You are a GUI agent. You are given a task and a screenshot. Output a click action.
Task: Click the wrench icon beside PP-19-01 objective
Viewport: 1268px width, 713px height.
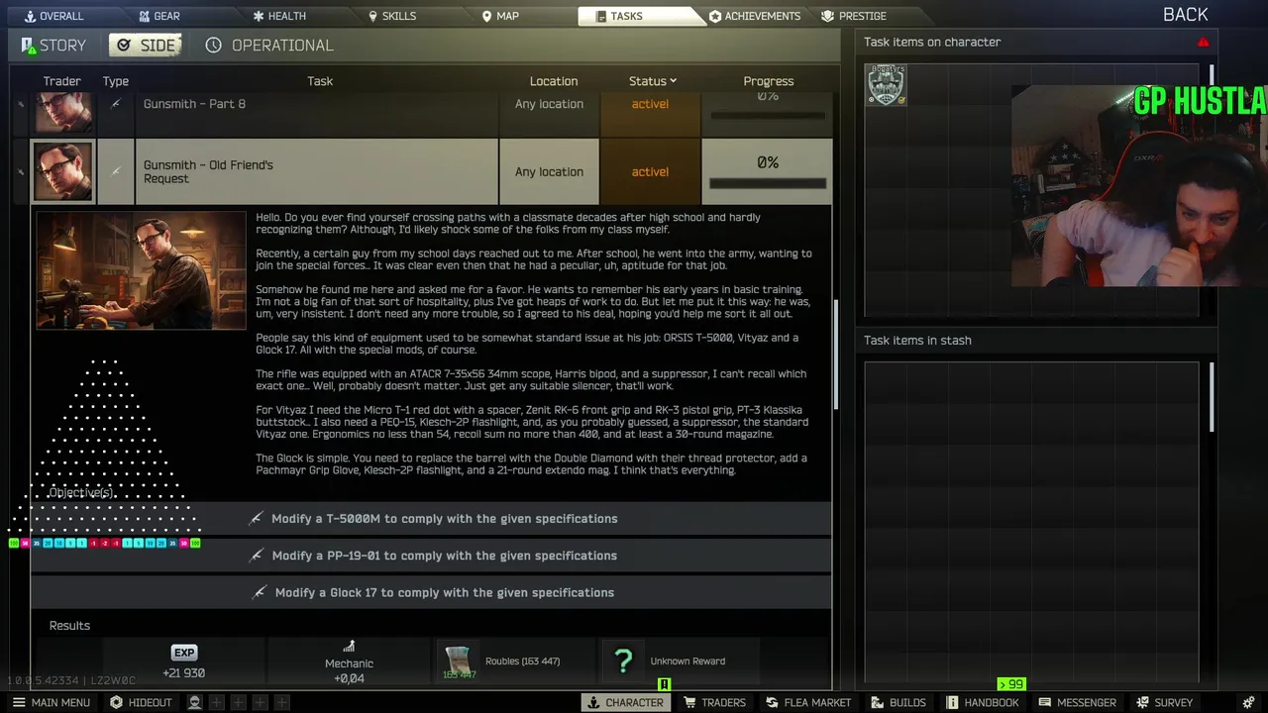pos(257,556)
